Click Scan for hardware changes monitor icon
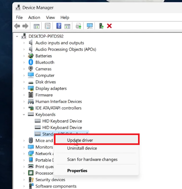Screen dimensions: 182x189 point(90,26)
